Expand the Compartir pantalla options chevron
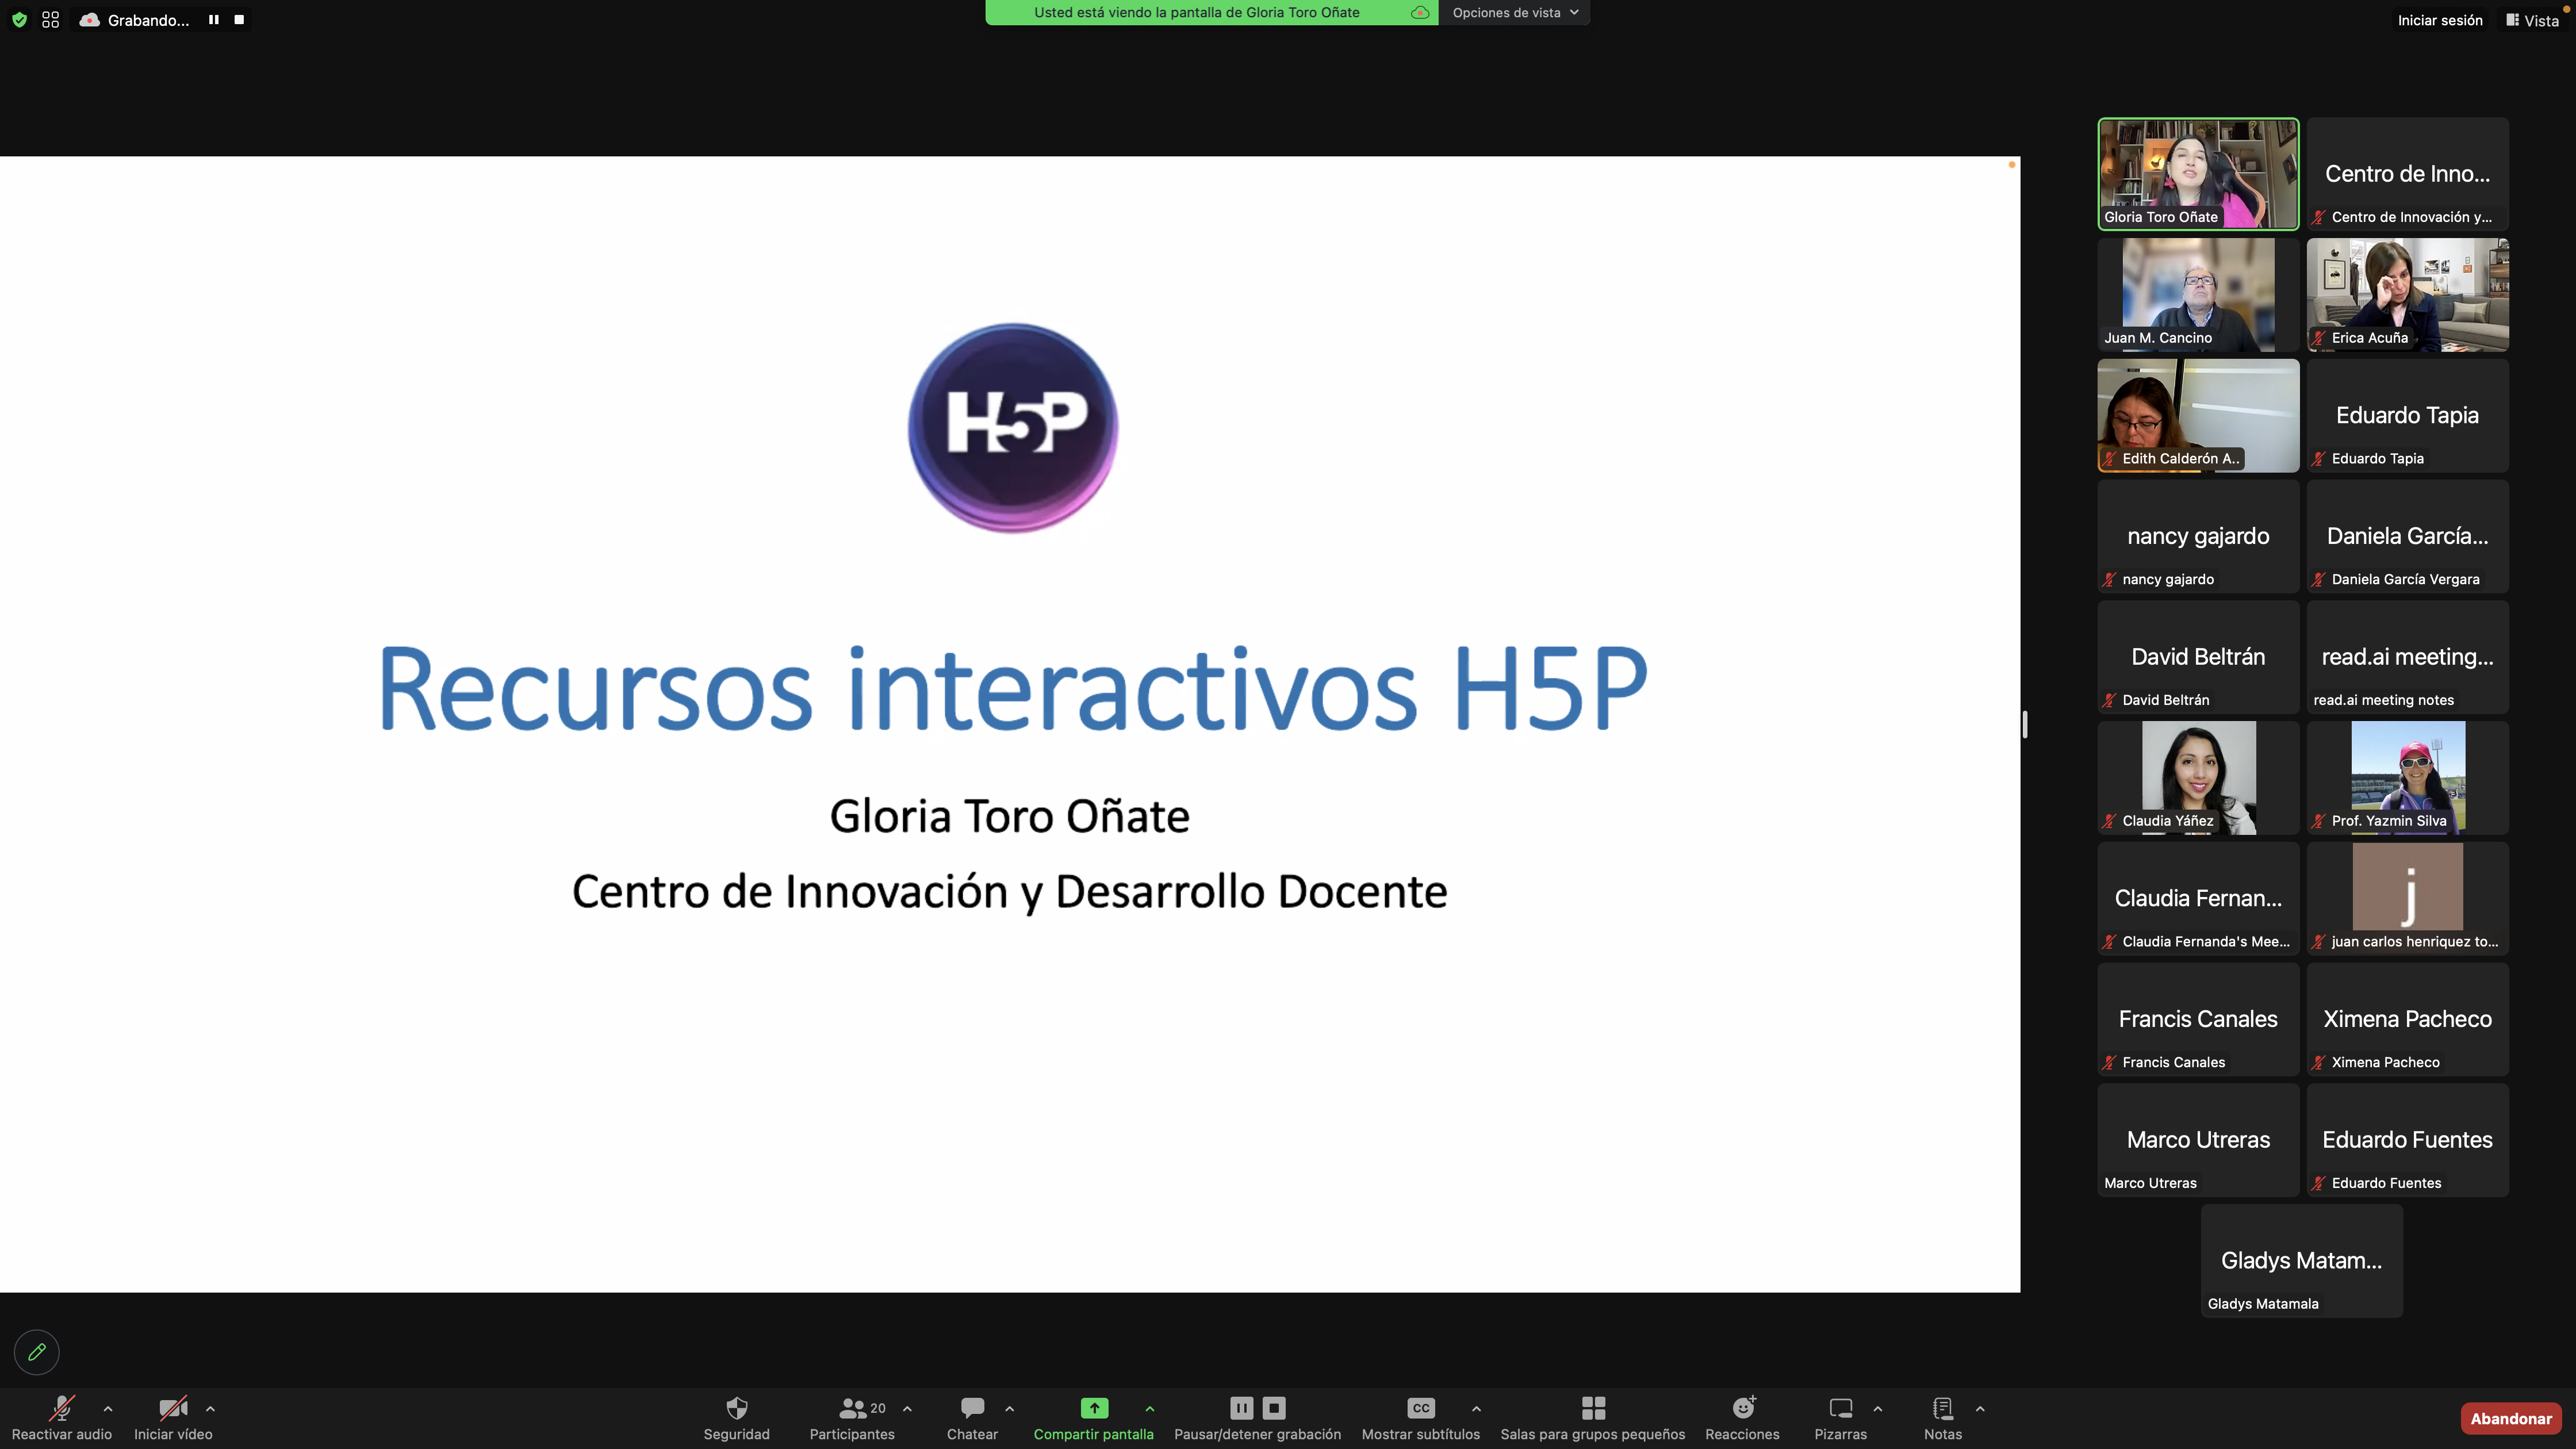The image size is (2576, 1449). point(1150,1408)
